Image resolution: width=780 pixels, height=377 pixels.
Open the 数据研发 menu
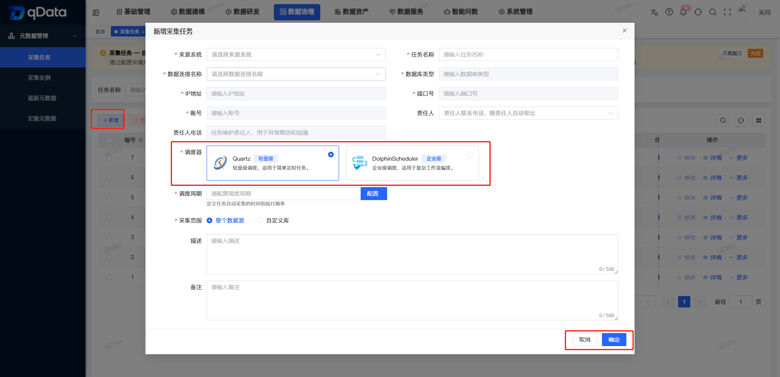(x=242, y=12)
